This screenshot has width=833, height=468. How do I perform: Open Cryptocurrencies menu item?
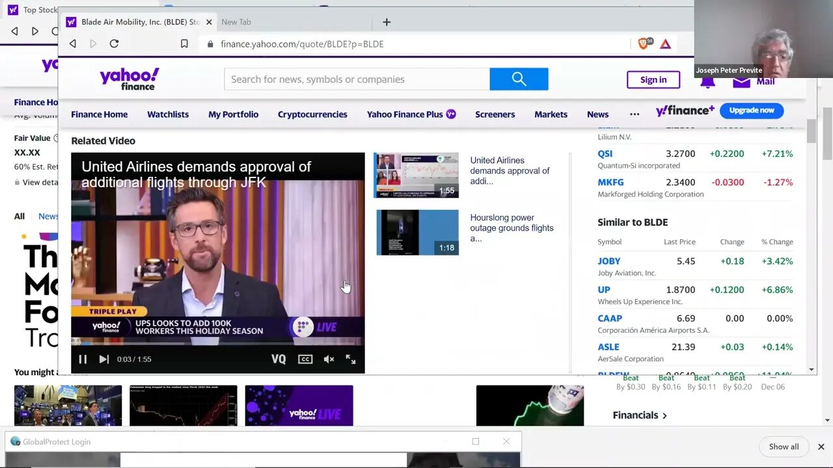312,114
